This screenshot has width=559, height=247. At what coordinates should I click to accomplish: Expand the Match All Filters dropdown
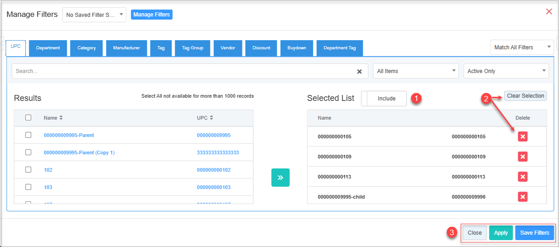tap(521, 47)
